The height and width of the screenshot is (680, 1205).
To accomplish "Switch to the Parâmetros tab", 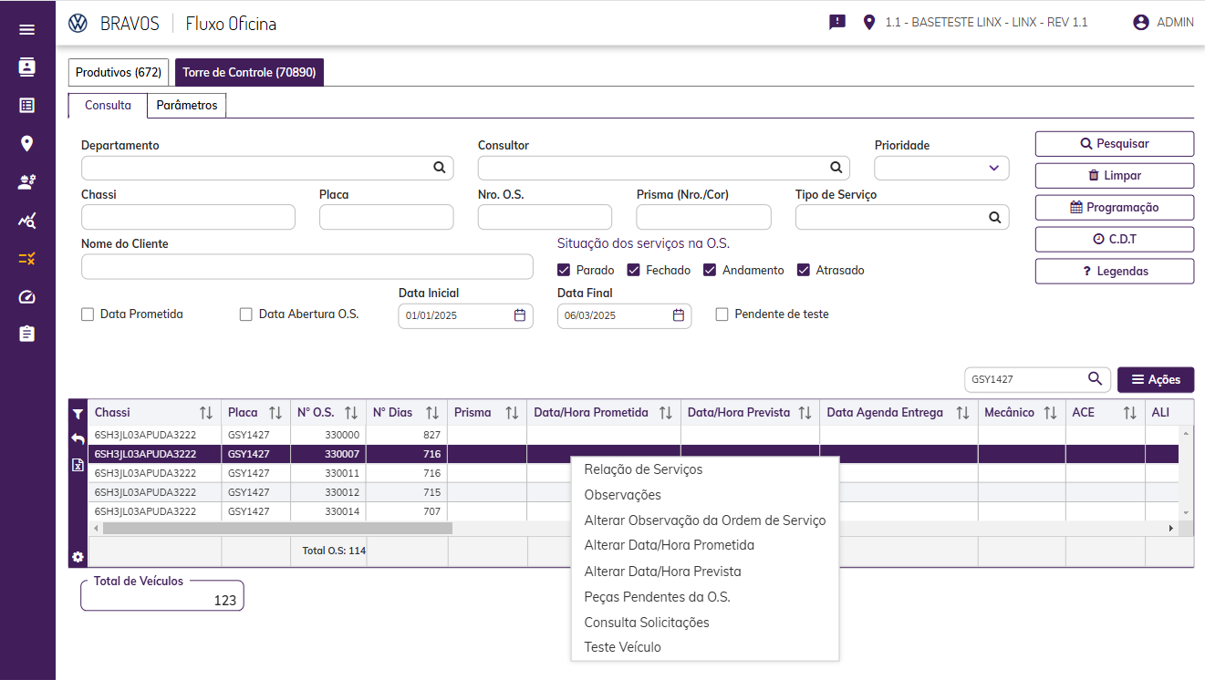I will [x=187, y=106].
